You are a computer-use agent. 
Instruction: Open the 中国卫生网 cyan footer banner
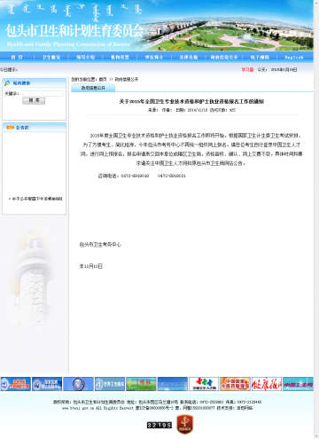click(x=298, y=384)
